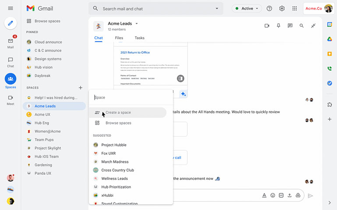Screen dimensions: 337x210
Task: Open the main hamburger menu
Action: point(11,8)
